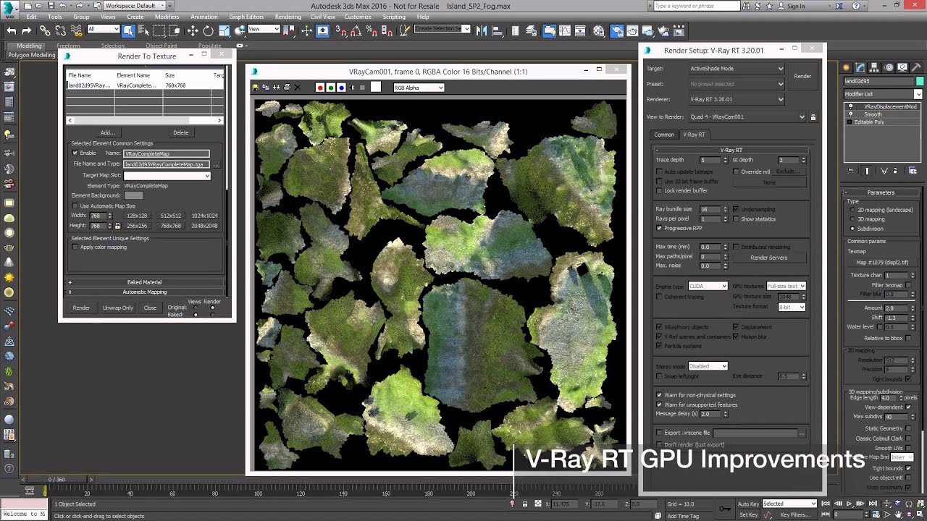This screenshot has width=927, height=521.
Task: Expand the Baked Material rollout
Action: [145, 282]
